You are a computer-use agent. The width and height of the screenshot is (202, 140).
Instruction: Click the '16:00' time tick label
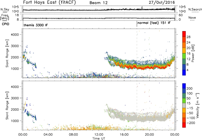click(124, 134)
